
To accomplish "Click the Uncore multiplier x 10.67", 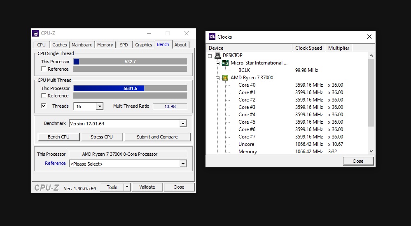I will pos(336,144).
